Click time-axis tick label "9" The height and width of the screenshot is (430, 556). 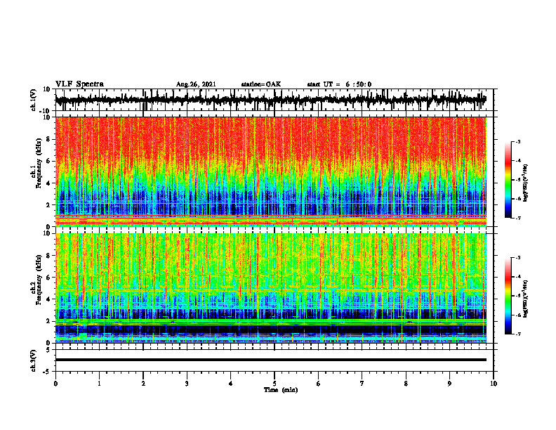pyautogui.click(x=449, y=384)
